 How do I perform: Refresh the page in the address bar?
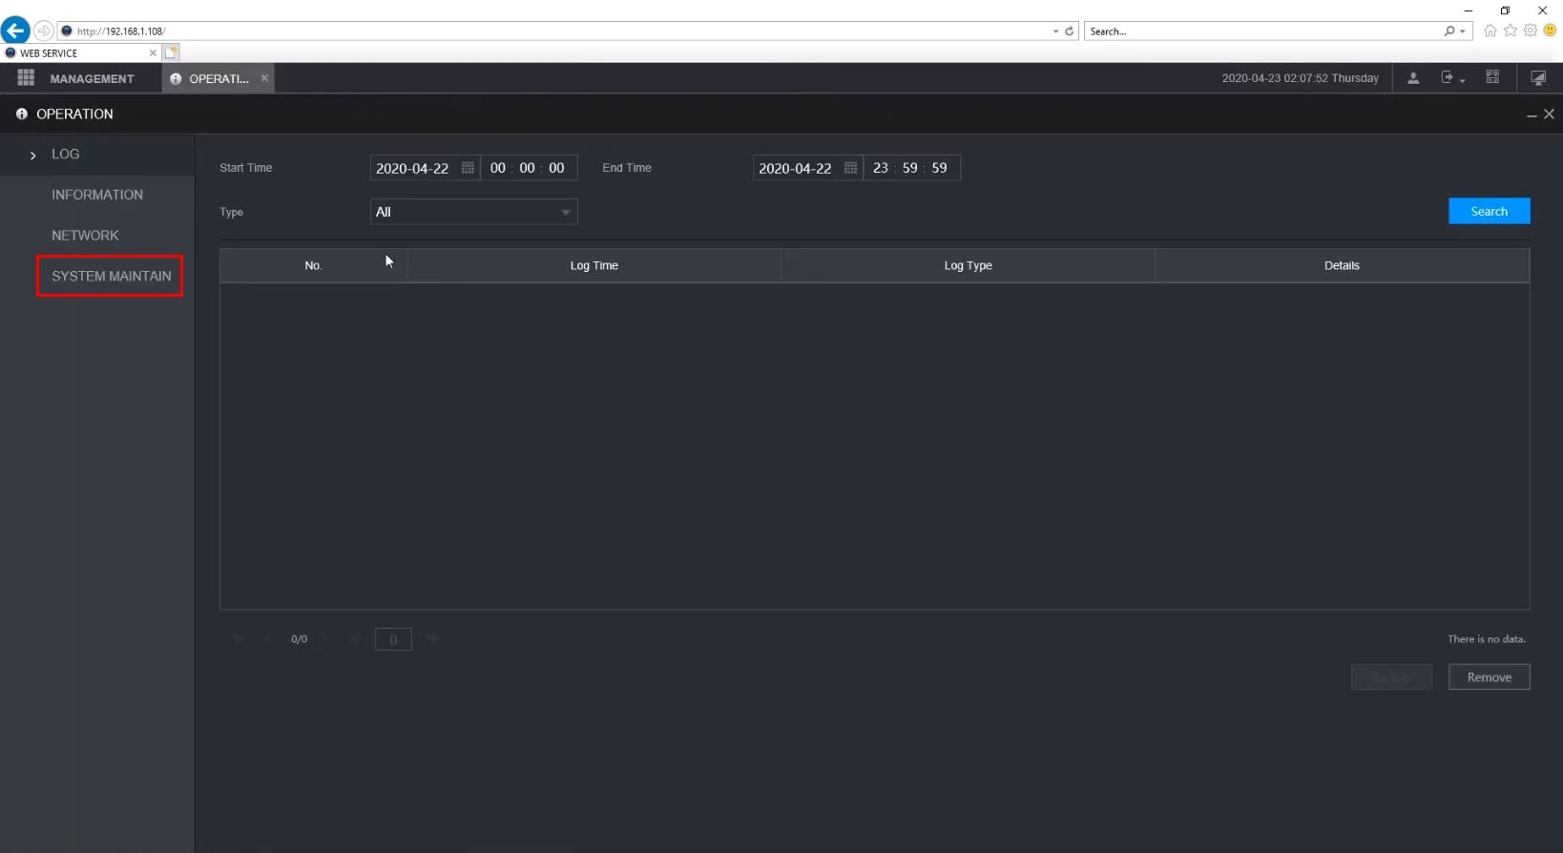[x=1070, y=31]
